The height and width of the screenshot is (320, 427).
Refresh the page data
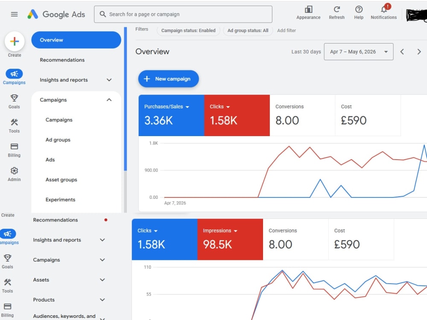[x=336, y=9]
